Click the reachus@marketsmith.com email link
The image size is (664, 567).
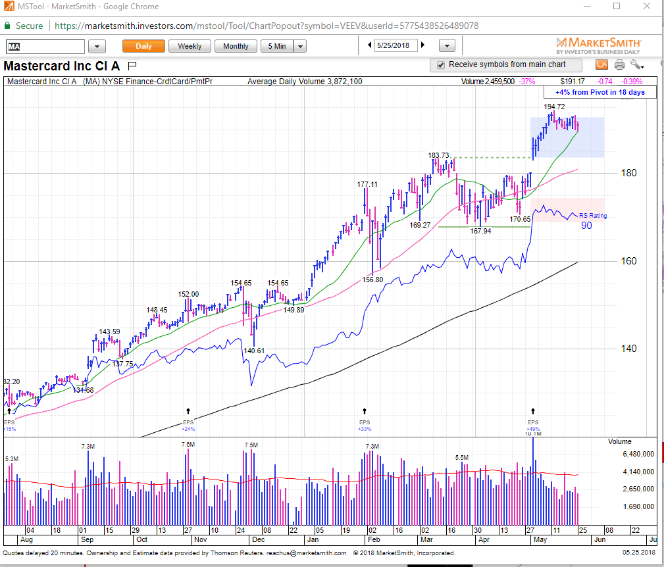tap(307, 553)
